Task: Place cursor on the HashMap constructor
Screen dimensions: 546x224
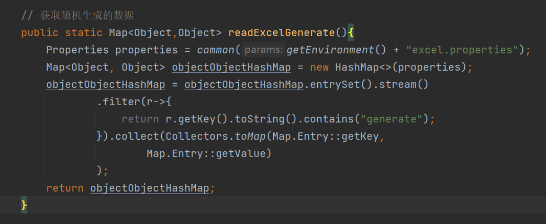Action: tap(358, 67)
